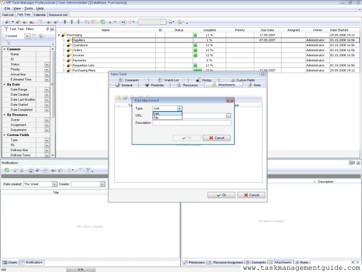Open the Current filter preset dropdown
Screen dimensions: 362x272
click(27, 36)
